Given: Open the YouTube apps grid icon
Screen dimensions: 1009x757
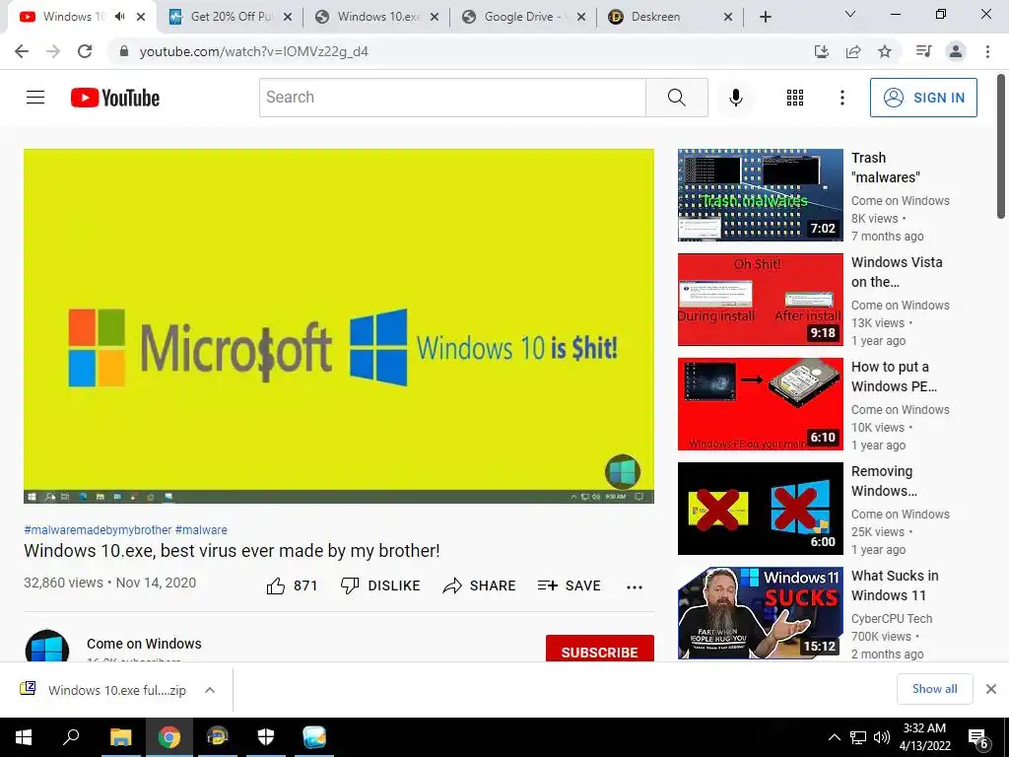Looking at the screenshot, I should tap(795, 98).
